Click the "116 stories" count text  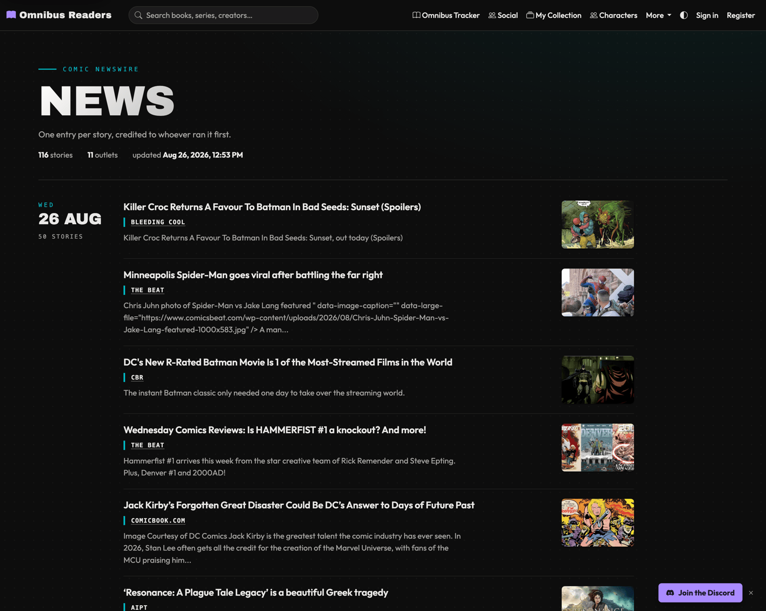click(x=55, y=155)
